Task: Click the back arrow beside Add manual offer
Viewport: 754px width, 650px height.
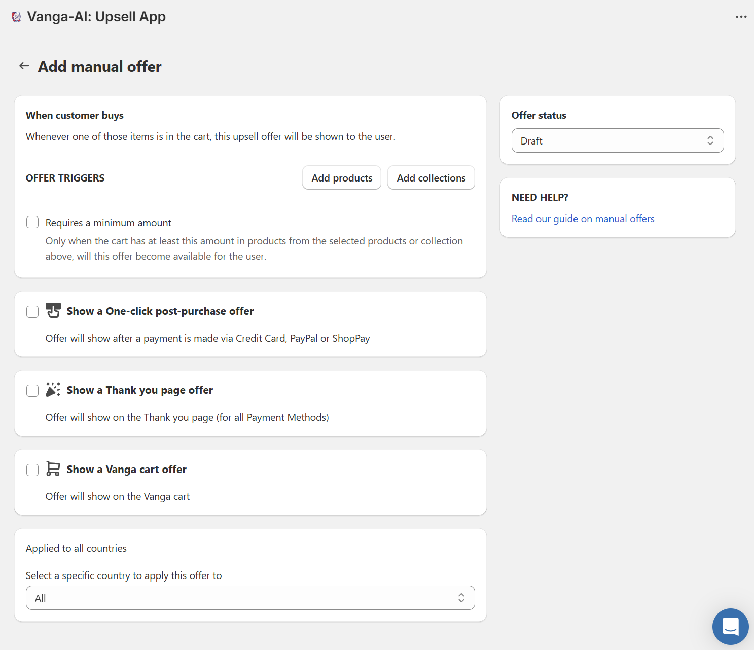Action: click(x=24, y=66)
